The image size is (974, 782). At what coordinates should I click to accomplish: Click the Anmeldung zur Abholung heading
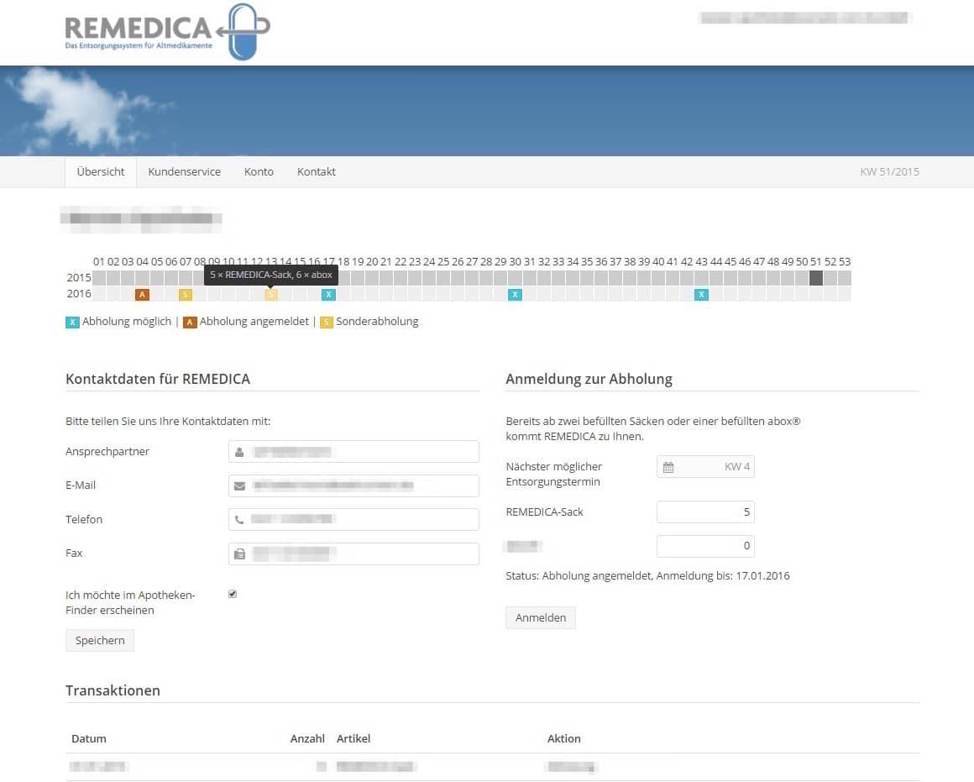(x=589, y=379)
